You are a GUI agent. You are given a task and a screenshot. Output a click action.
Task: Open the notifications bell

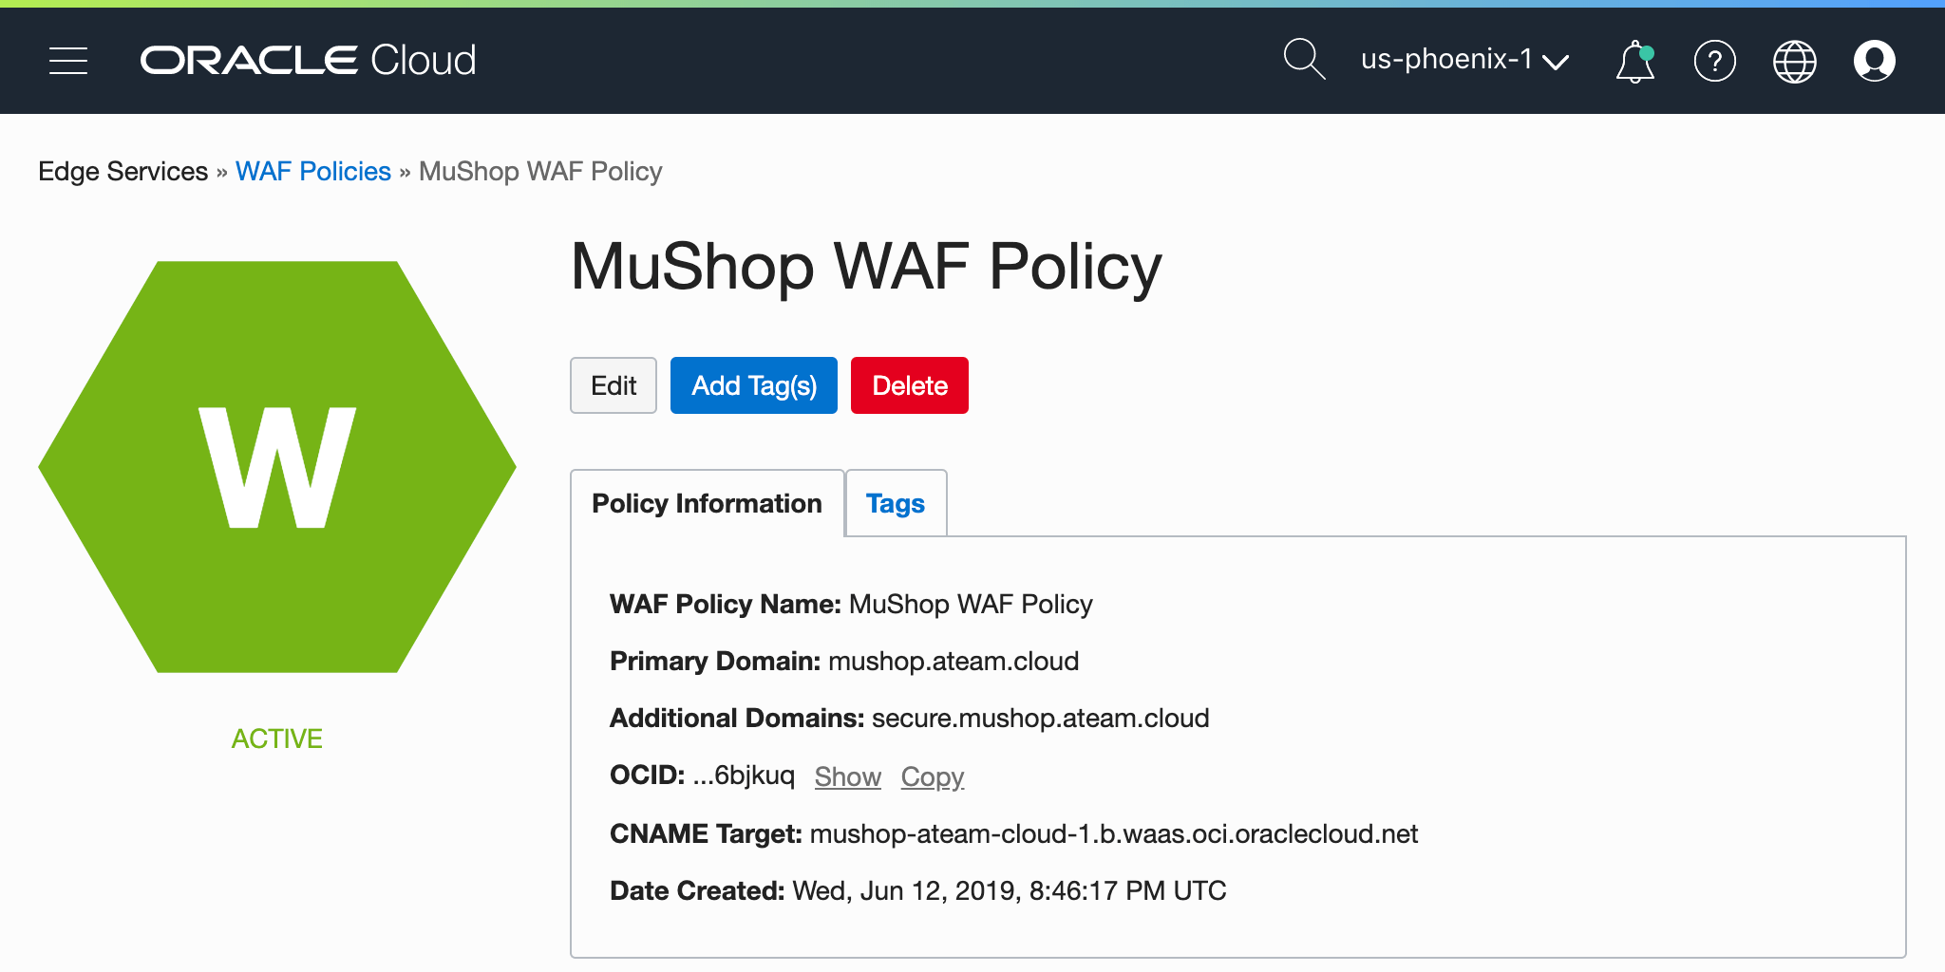pyautogui.click(x=1634, y=62)
